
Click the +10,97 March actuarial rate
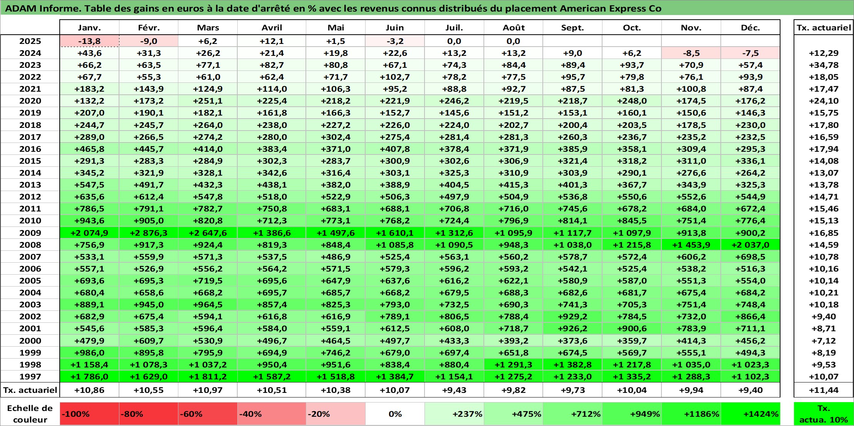click(x=208, y=390)
